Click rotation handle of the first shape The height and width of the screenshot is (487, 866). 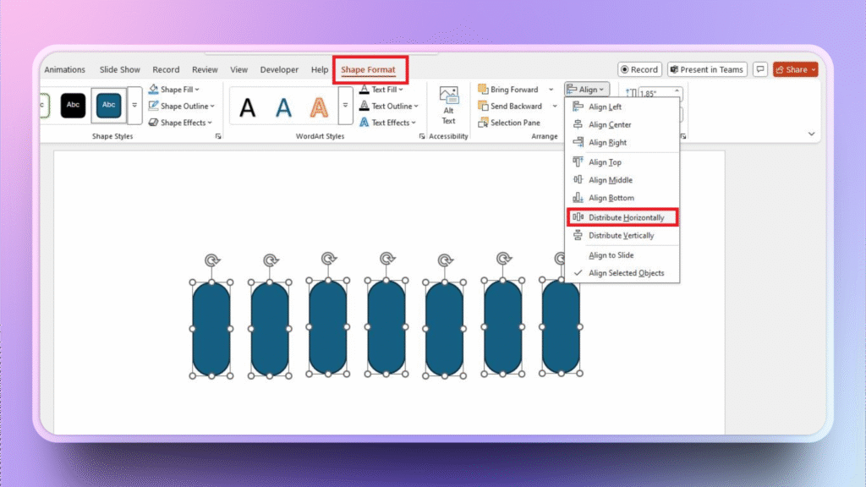click(211, 260)
